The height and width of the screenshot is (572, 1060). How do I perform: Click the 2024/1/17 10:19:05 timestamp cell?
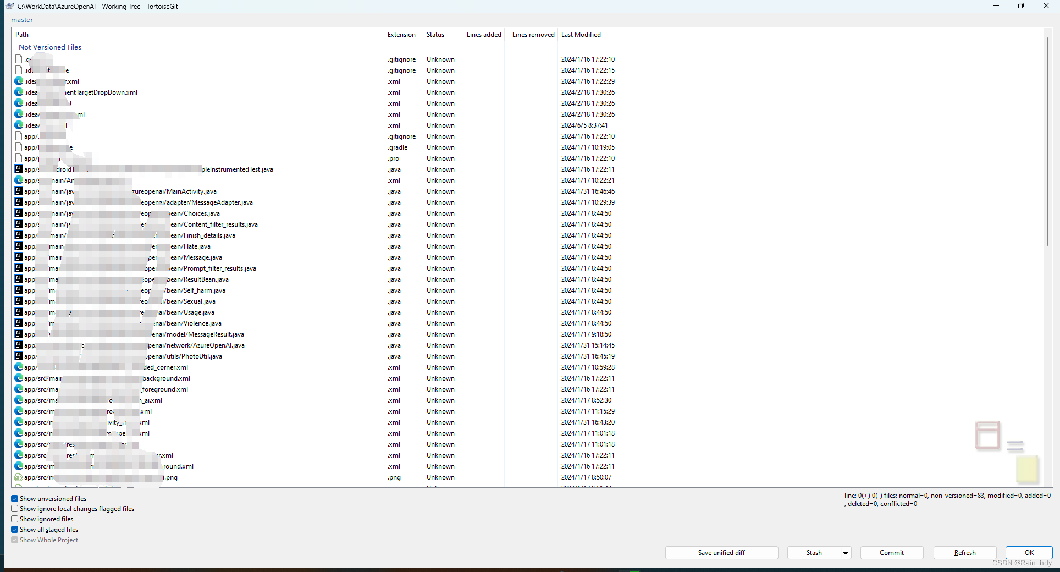[x=588, y=147]
